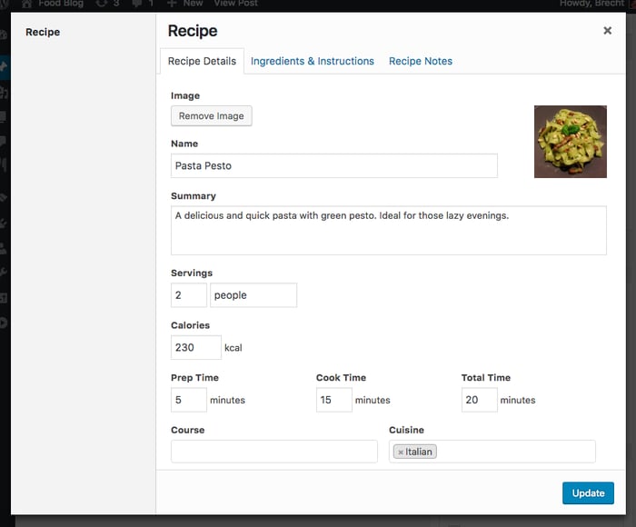Click View Post in the admin bar

(x=235, y=4)
